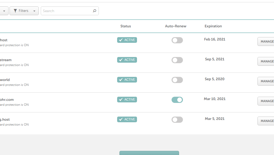
Task: Disable auto-renew for ohr.com
Action: coord(177,100)
